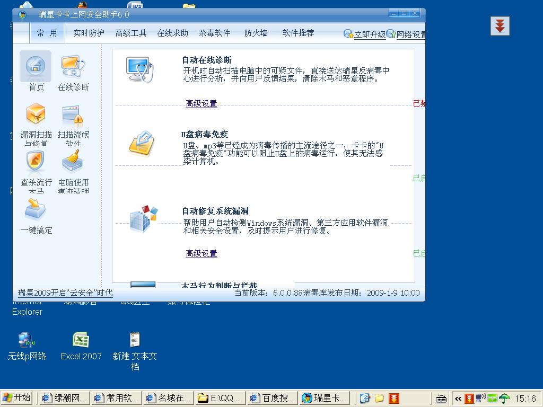Switch to the 绿潮网 taskbar window
The image size is (543, 407).
(64, 399)
